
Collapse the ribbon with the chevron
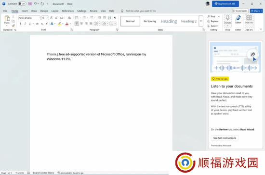tap(261, 29)
